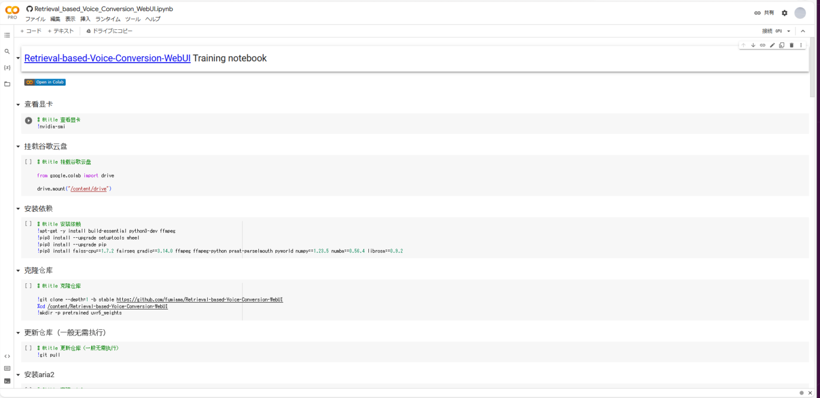Click run bracket of the 安装依赖 cell
This screenshot has height=398, width=820.
[29, 224]
